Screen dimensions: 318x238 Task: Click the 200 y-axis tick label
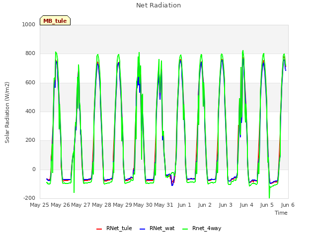(30, 140)
